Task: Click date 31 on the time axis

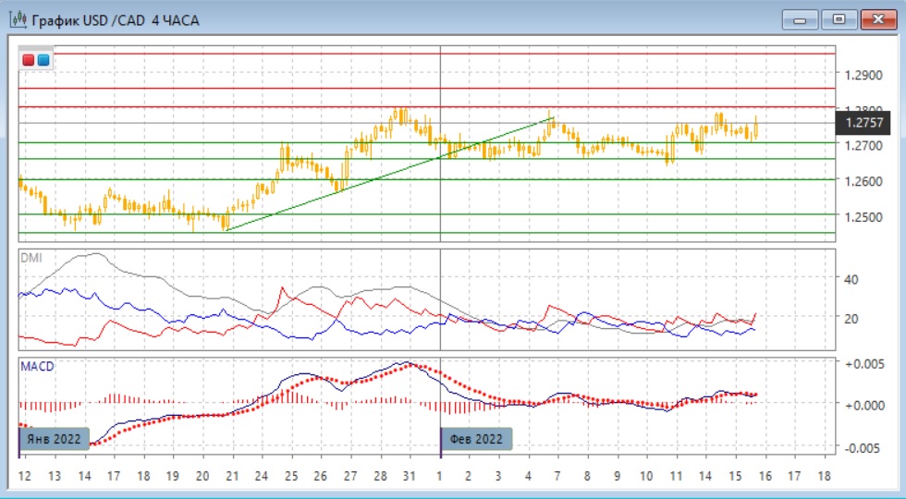Action: pos(408,476)
